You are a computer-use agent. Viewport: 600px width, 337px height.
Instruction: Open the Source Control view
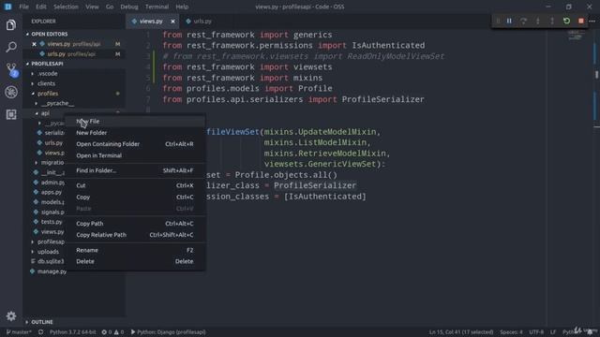pos(11,69)
